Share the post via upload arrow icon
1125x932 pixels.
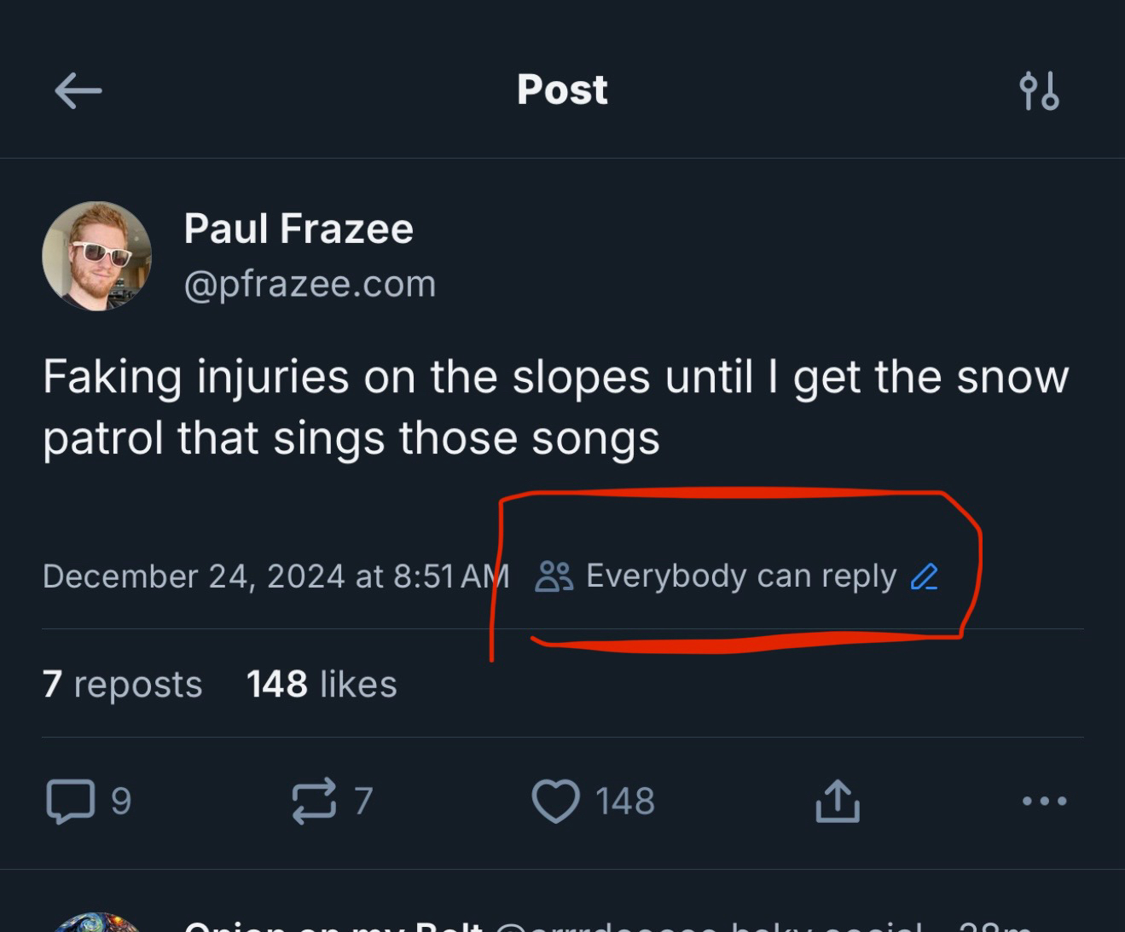[x=838, y=802]
